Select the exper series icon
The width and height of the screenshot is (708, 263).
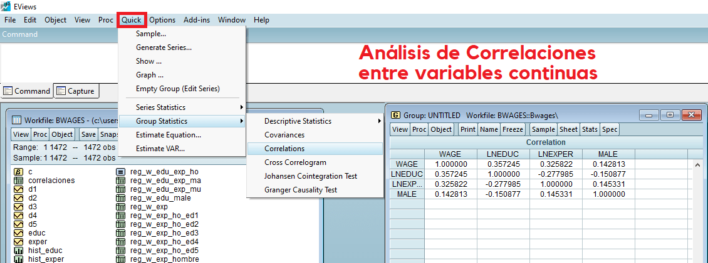(19, 242)
